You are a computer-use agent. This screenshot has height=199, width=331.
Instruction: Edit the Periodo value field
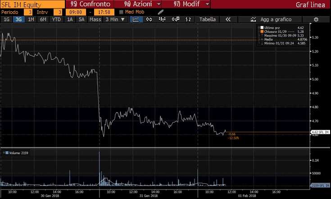coord(28,12)
